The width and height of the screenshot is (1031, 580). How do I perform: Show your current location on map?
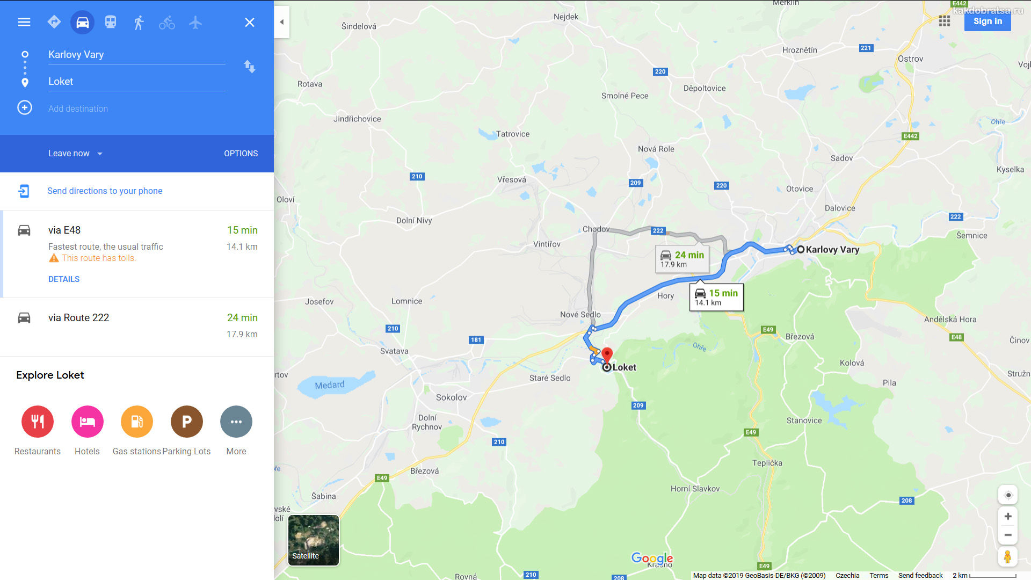[x=1008, y=495]
